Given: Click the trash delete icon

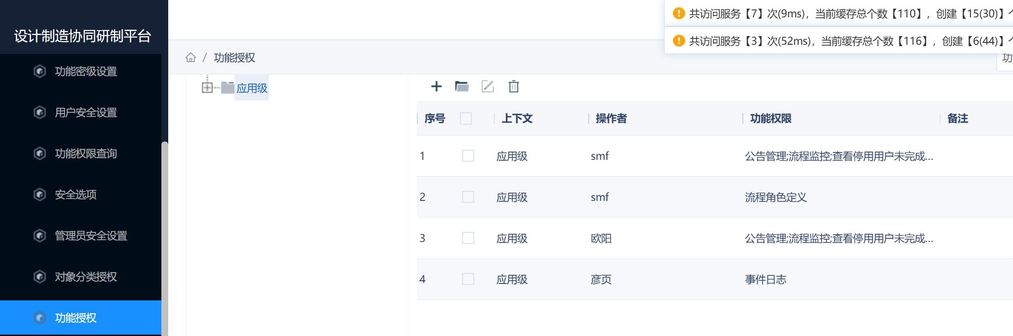Looking at the screenshot, I should 514,86.
